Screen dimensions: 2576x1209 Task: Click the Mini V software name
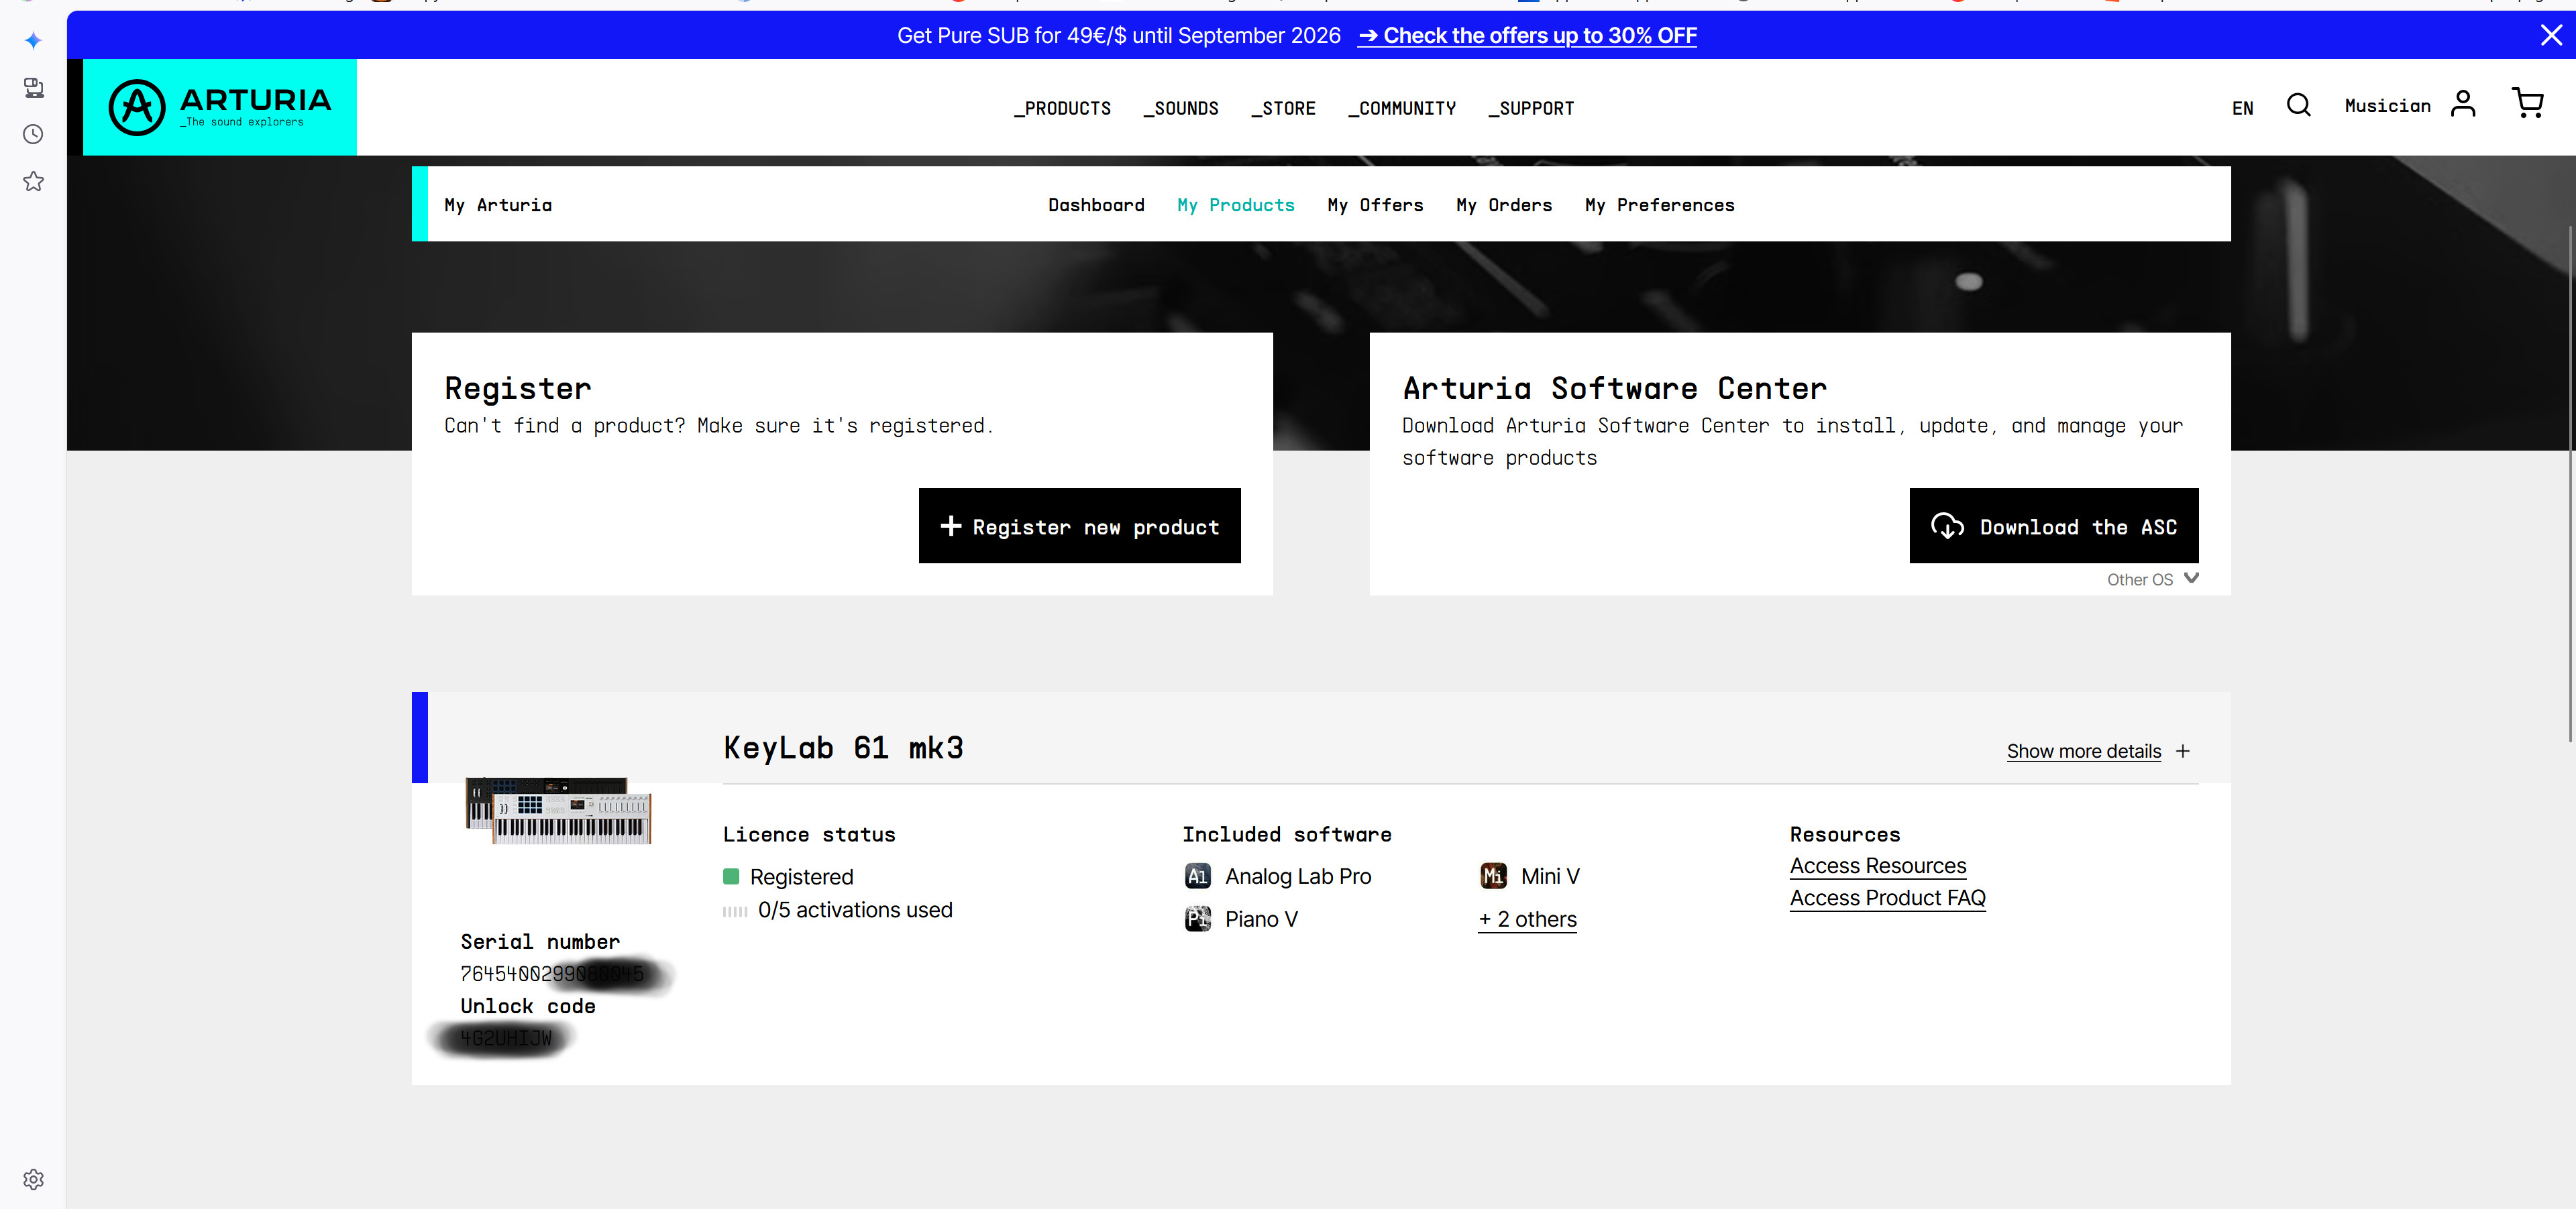point(1550,876)
